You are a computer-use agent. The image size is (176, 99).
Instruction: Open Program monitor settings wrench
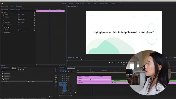172,57
